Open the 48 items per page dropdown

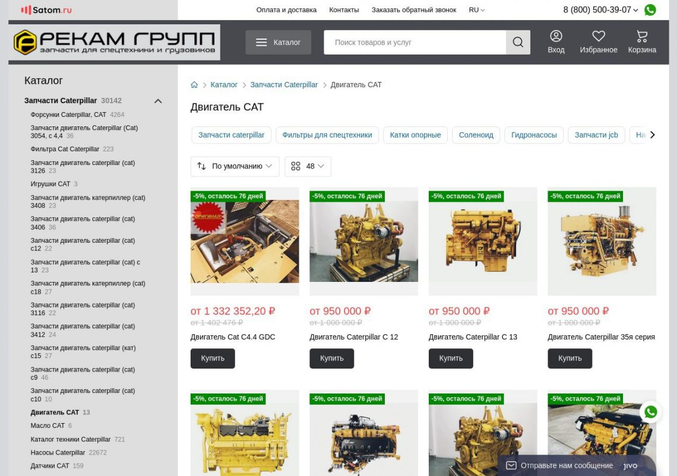(308, 166)
